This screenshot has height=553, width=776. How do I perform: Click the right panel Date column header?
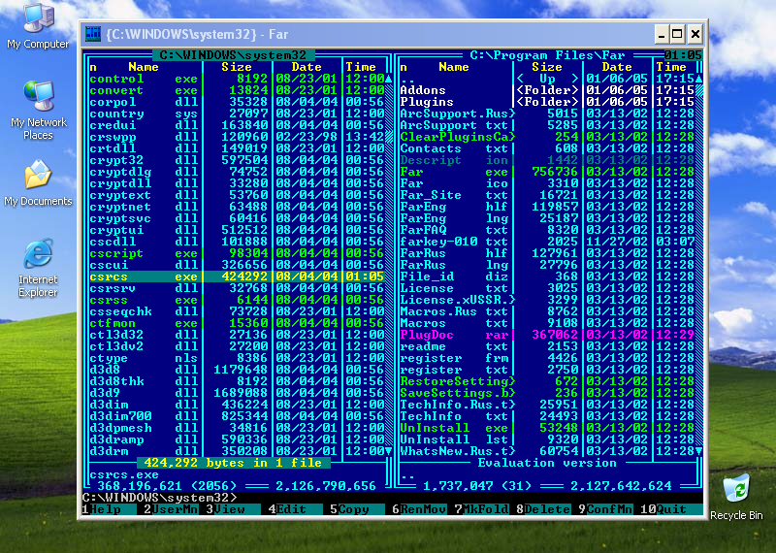point(617,67)
